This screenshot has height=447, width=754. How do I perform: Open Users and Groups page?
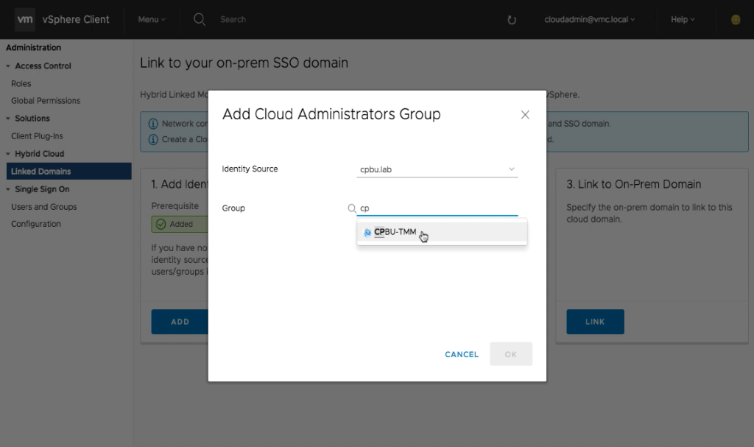(43, 207)
